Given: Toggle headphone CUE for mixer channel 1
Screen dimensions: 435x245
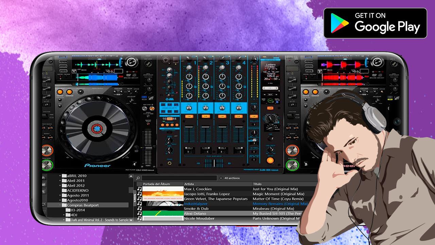Looking at the screenshot, I should click(189, 116).
